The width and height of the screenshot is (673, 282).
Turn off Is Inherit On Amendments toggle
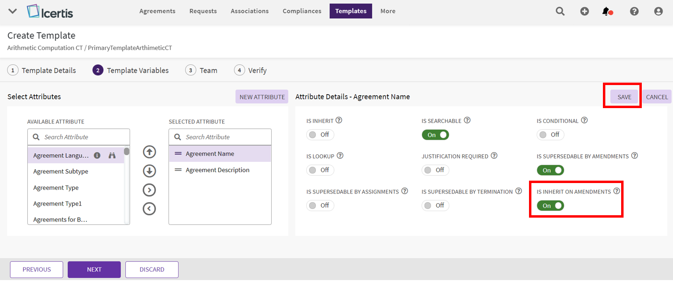(550, 206)
